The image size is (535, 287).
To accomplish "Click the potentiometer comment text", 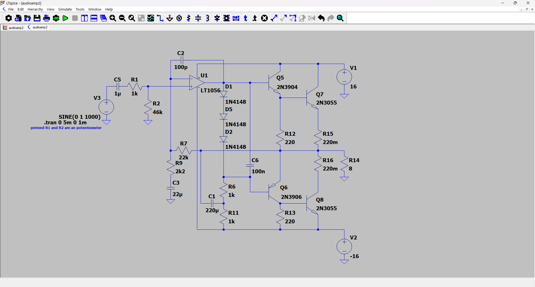I will (66, 128).
